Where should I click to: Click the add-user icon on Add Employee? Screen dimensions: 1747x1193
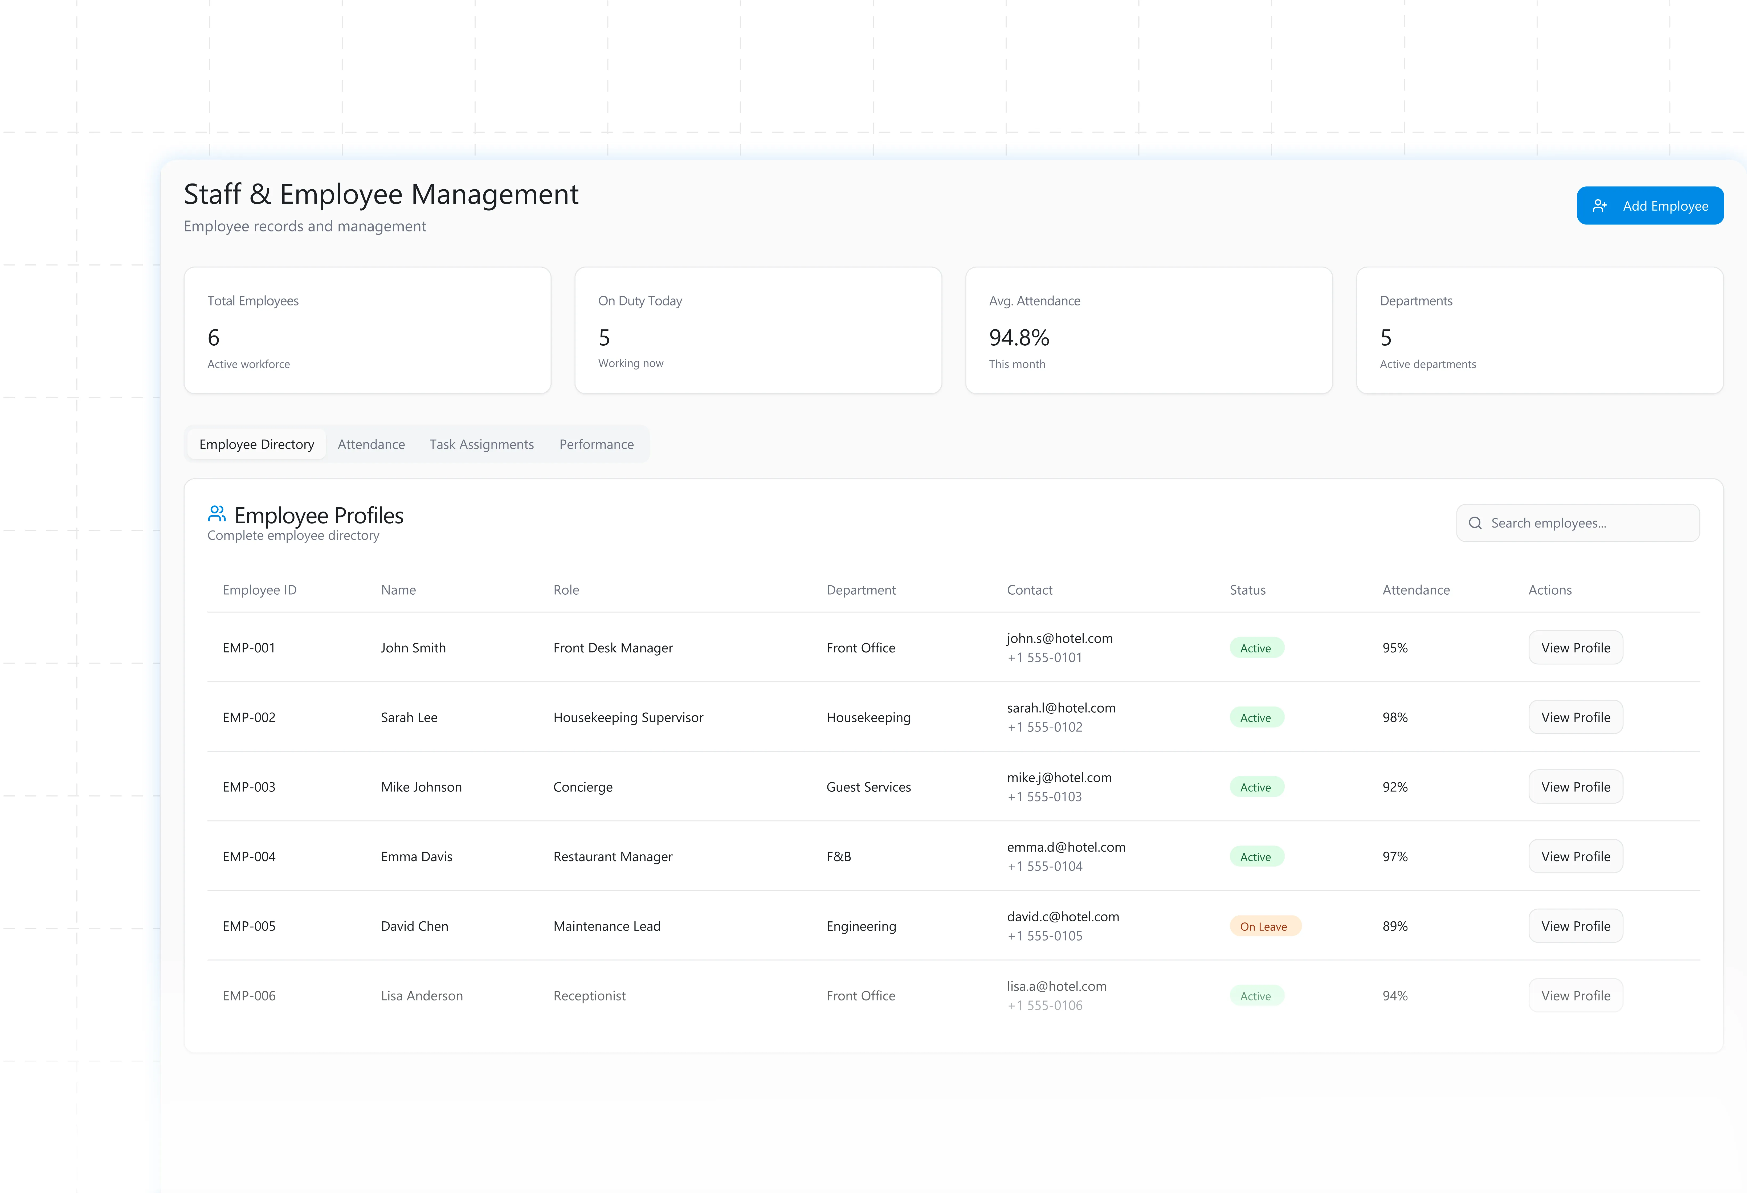click(1600, 206)
